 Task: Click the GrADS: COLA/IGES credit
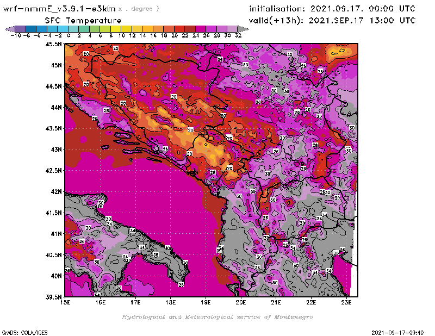[x=25, y=333]
